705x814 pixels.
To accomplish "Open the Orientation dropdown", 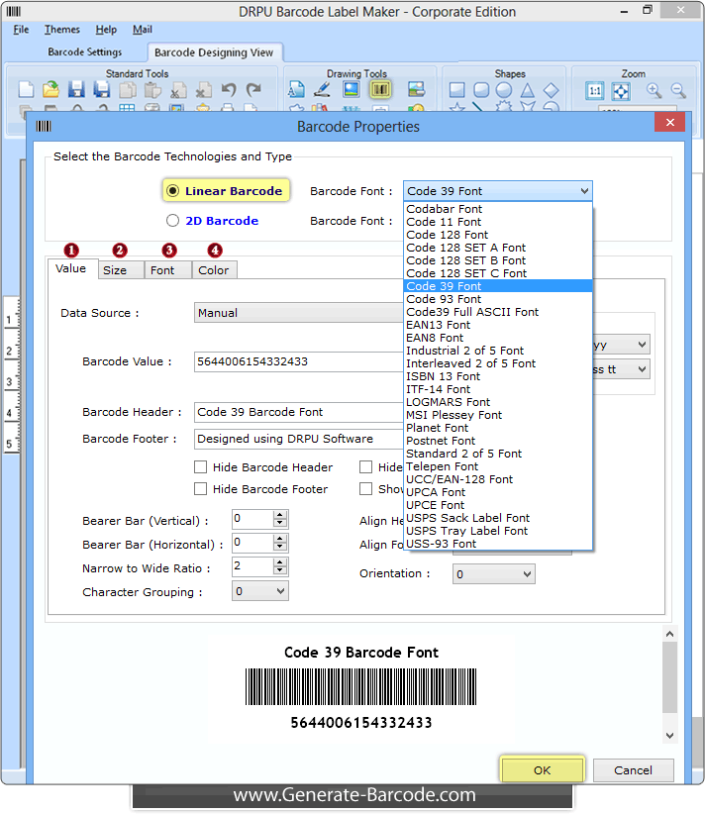I will click(x=494, y=574).
